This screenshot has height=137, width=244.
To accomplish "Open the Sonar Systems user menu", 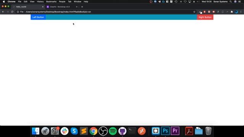I will 220,2.
